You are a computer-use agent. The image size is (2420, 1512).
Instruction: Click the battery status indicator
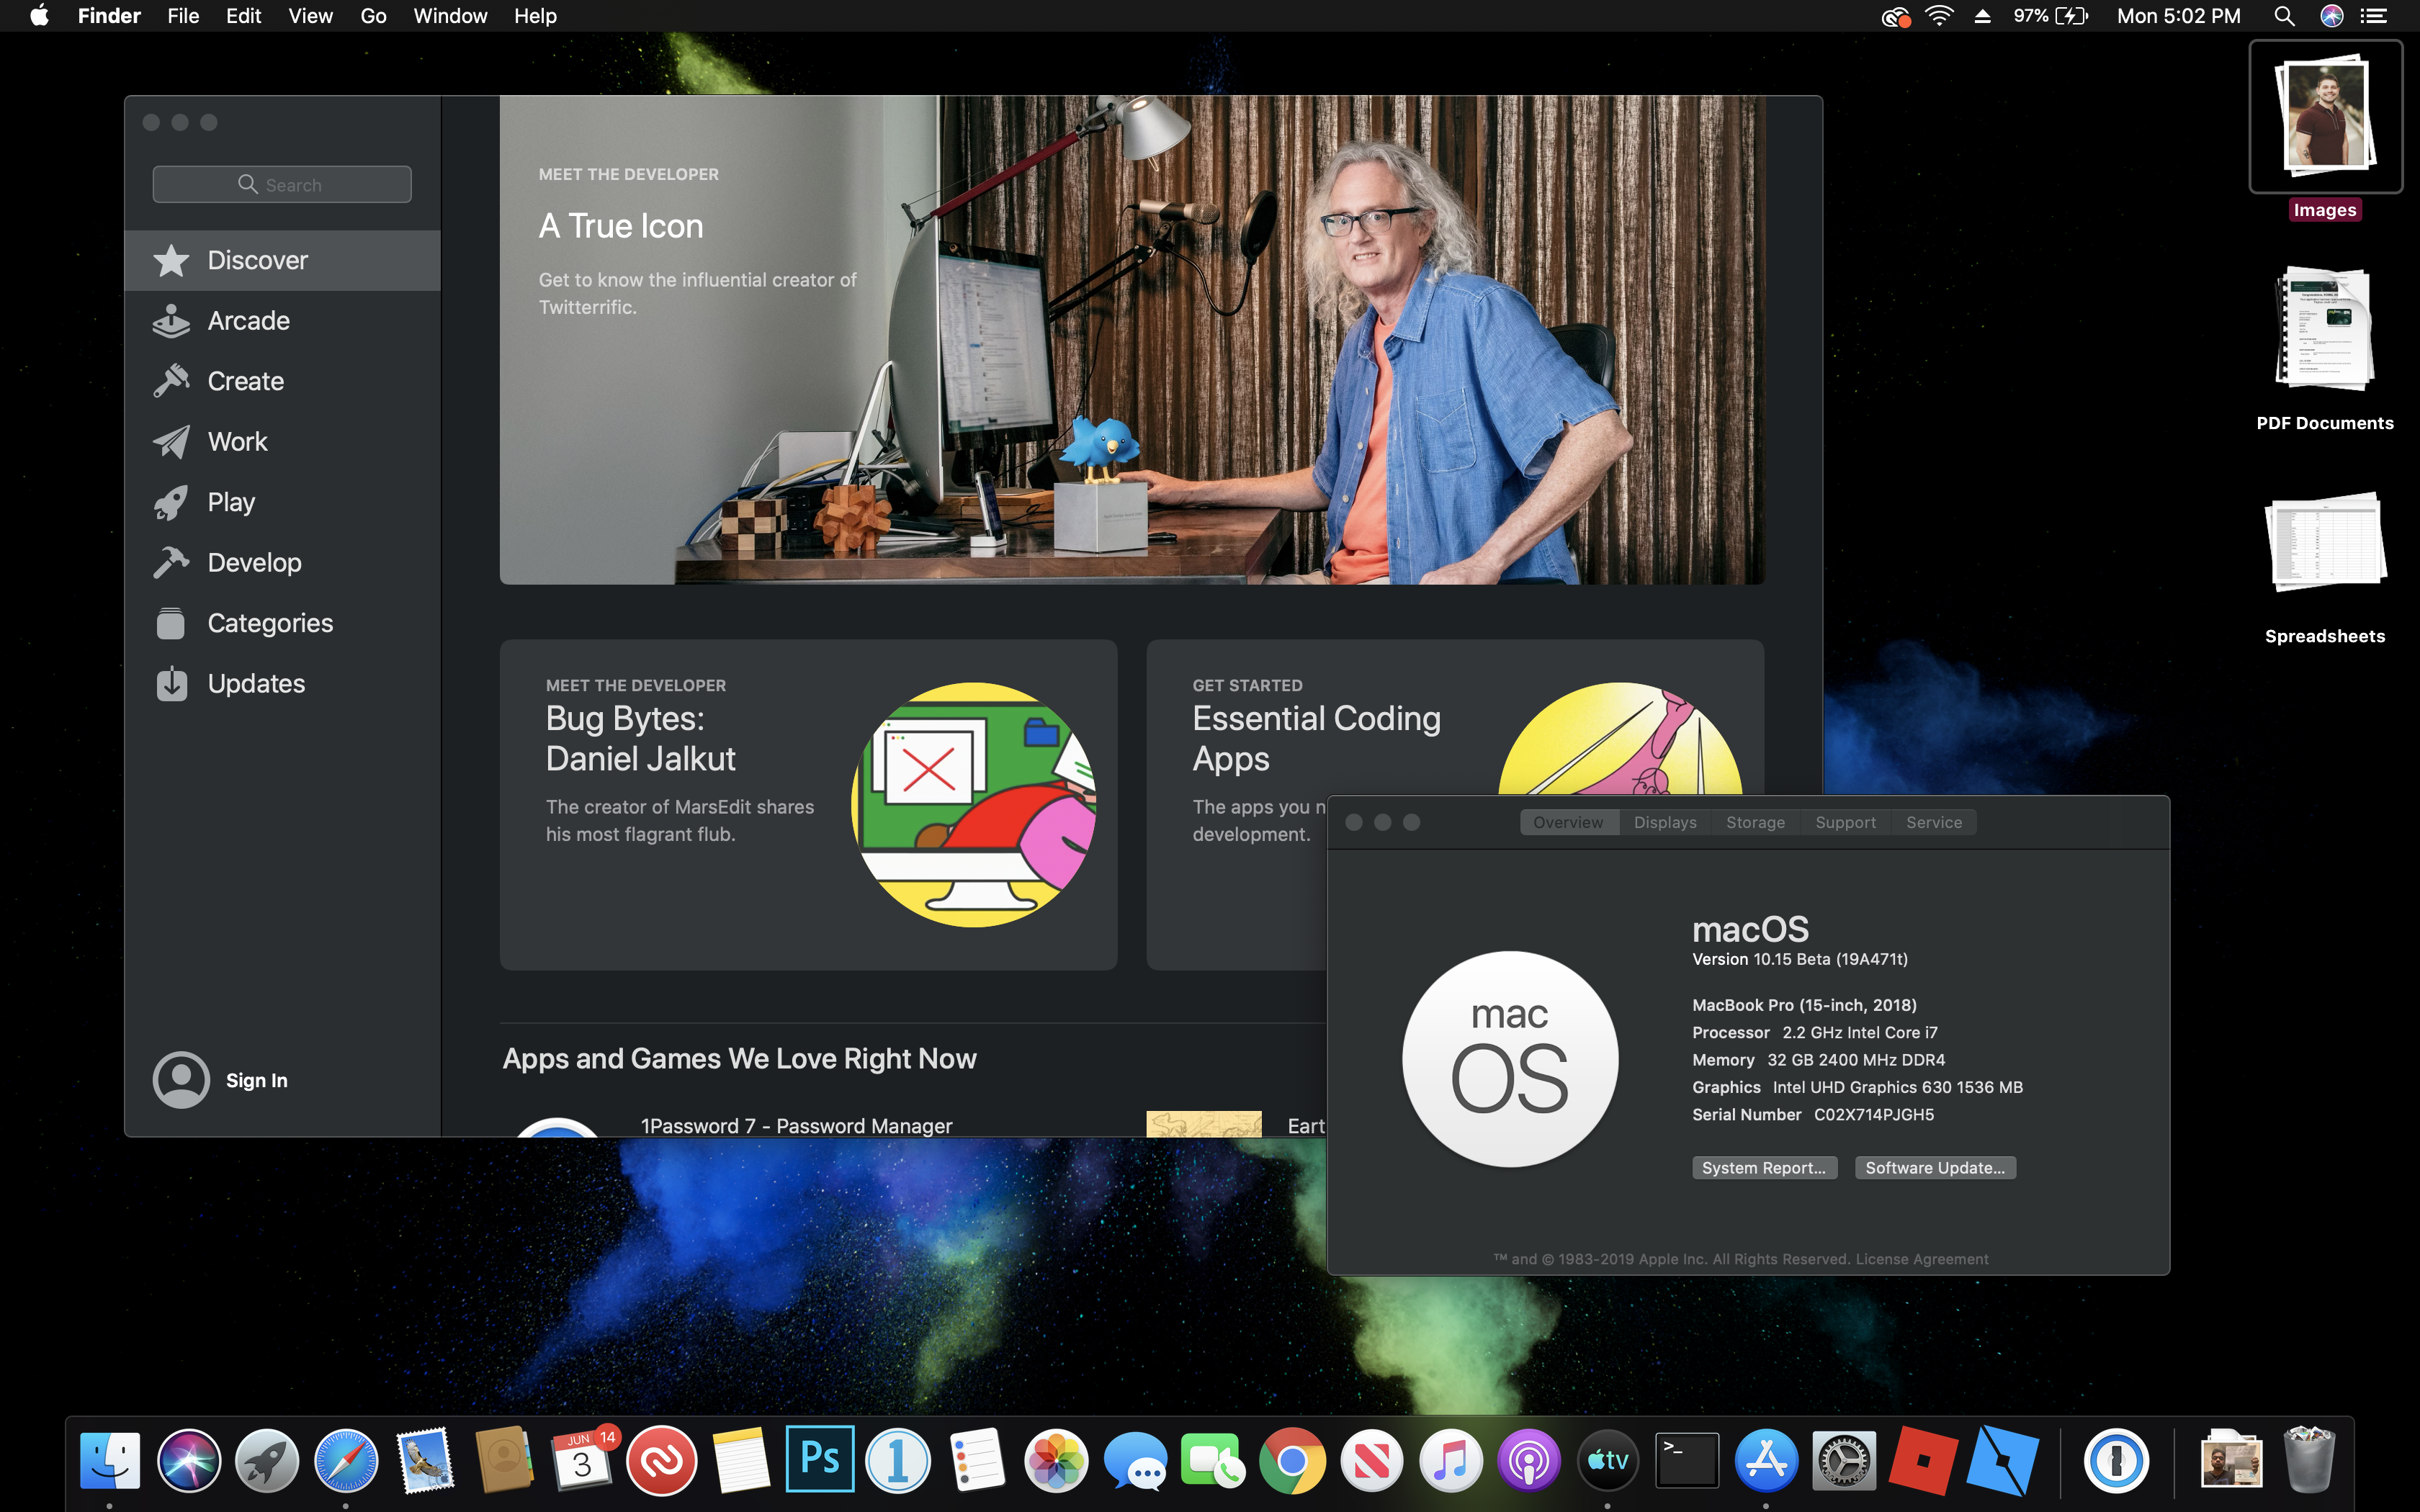2051,16
